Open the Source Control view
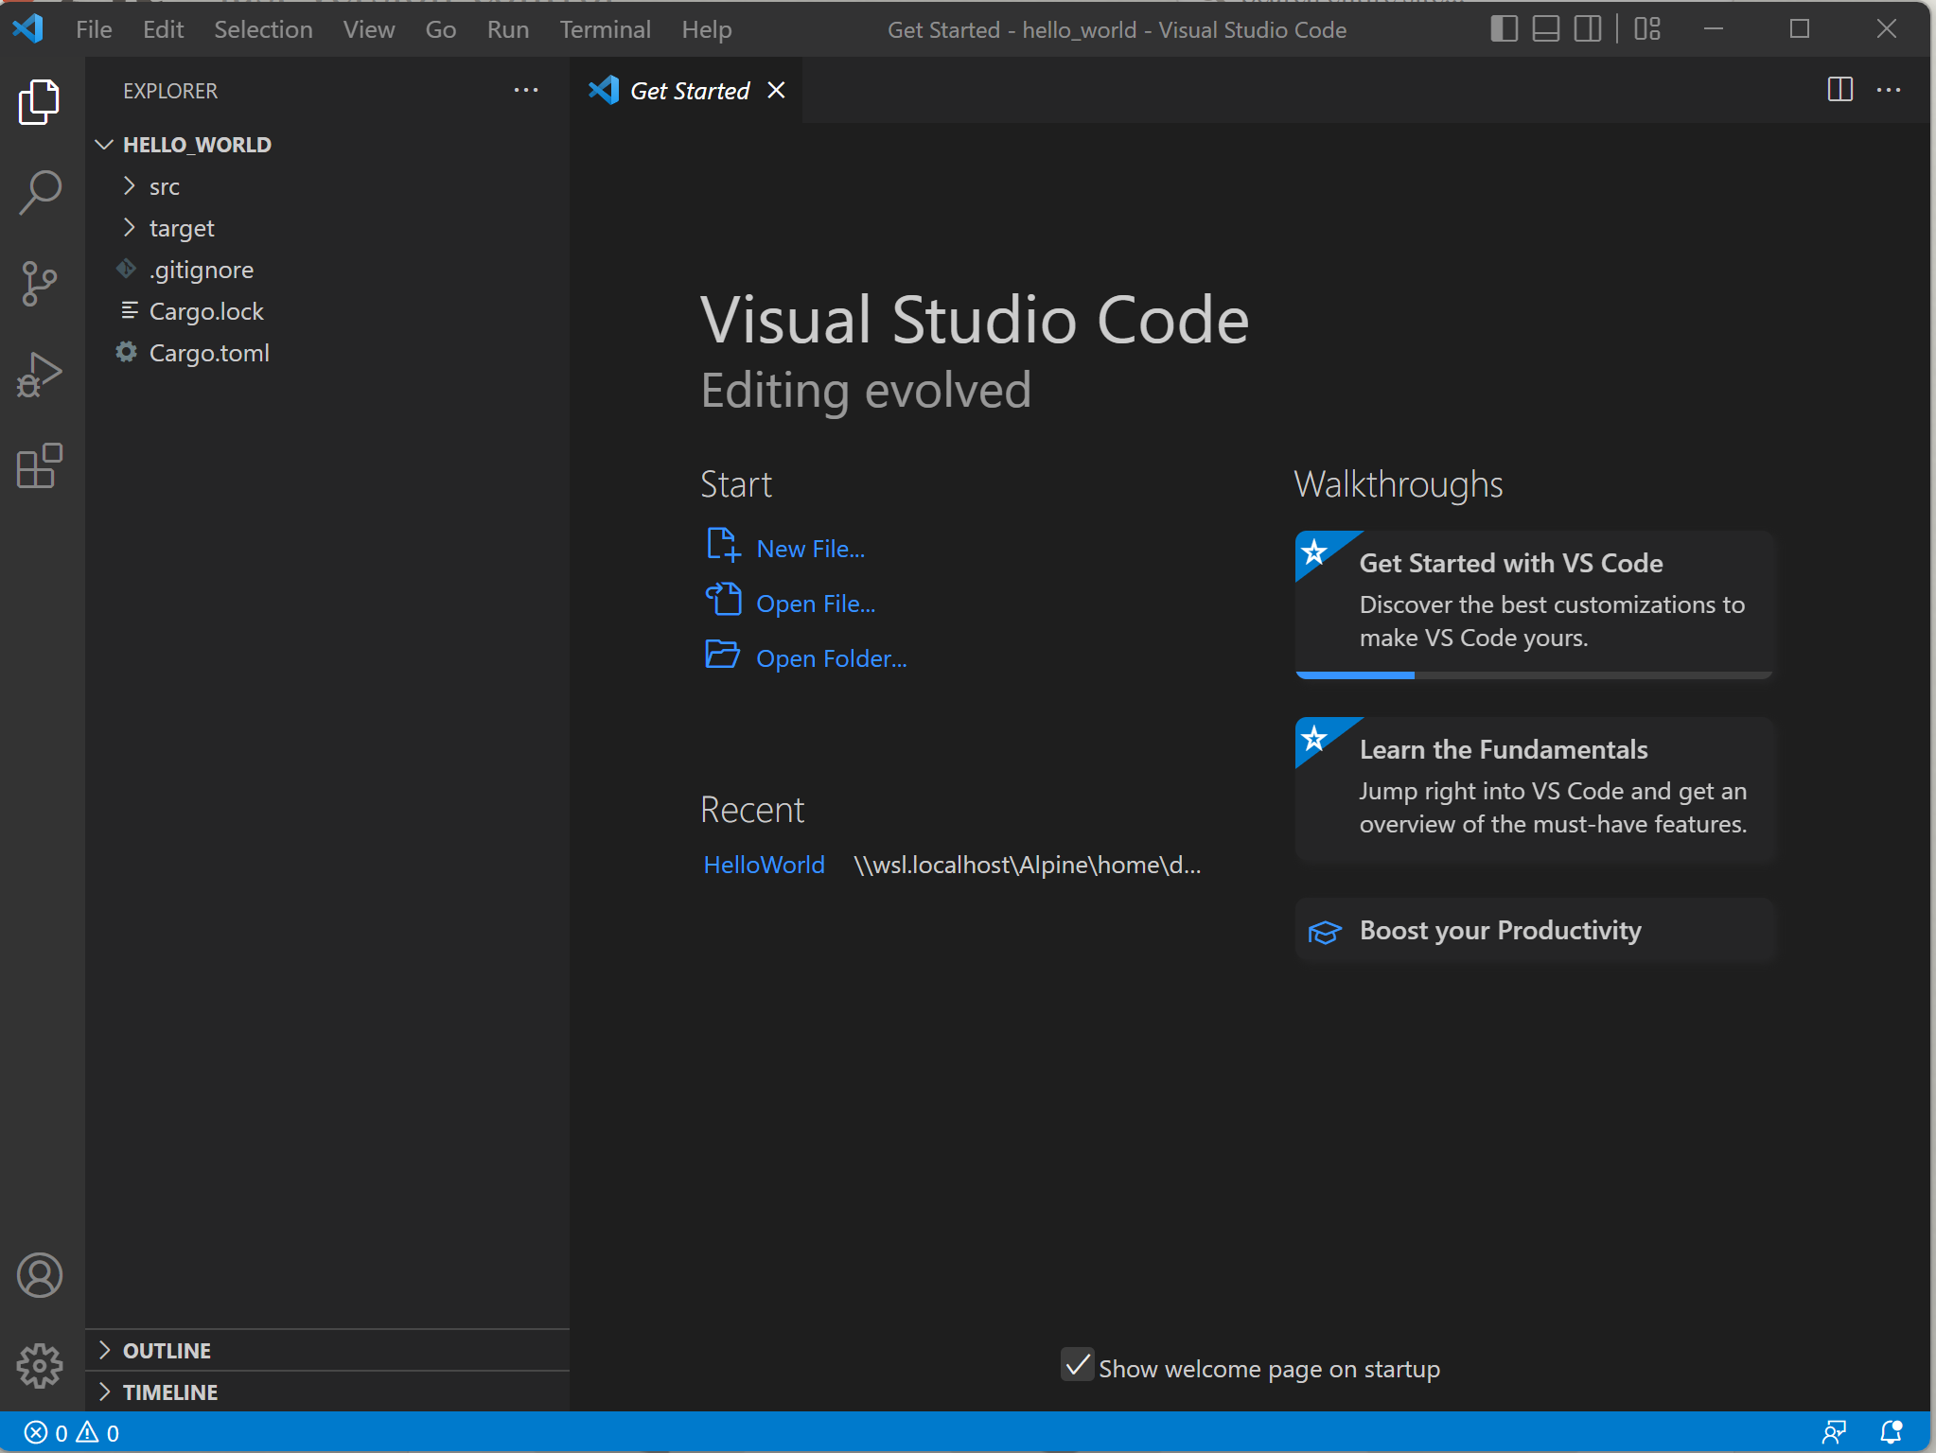 point(40,283)
